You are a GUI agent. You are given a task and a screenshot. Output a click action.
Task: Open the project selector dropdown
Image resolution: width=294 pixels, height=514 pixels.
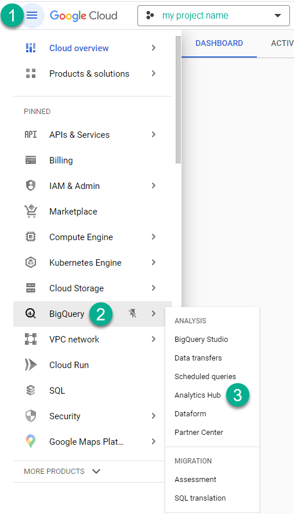[x=213, y=15]
